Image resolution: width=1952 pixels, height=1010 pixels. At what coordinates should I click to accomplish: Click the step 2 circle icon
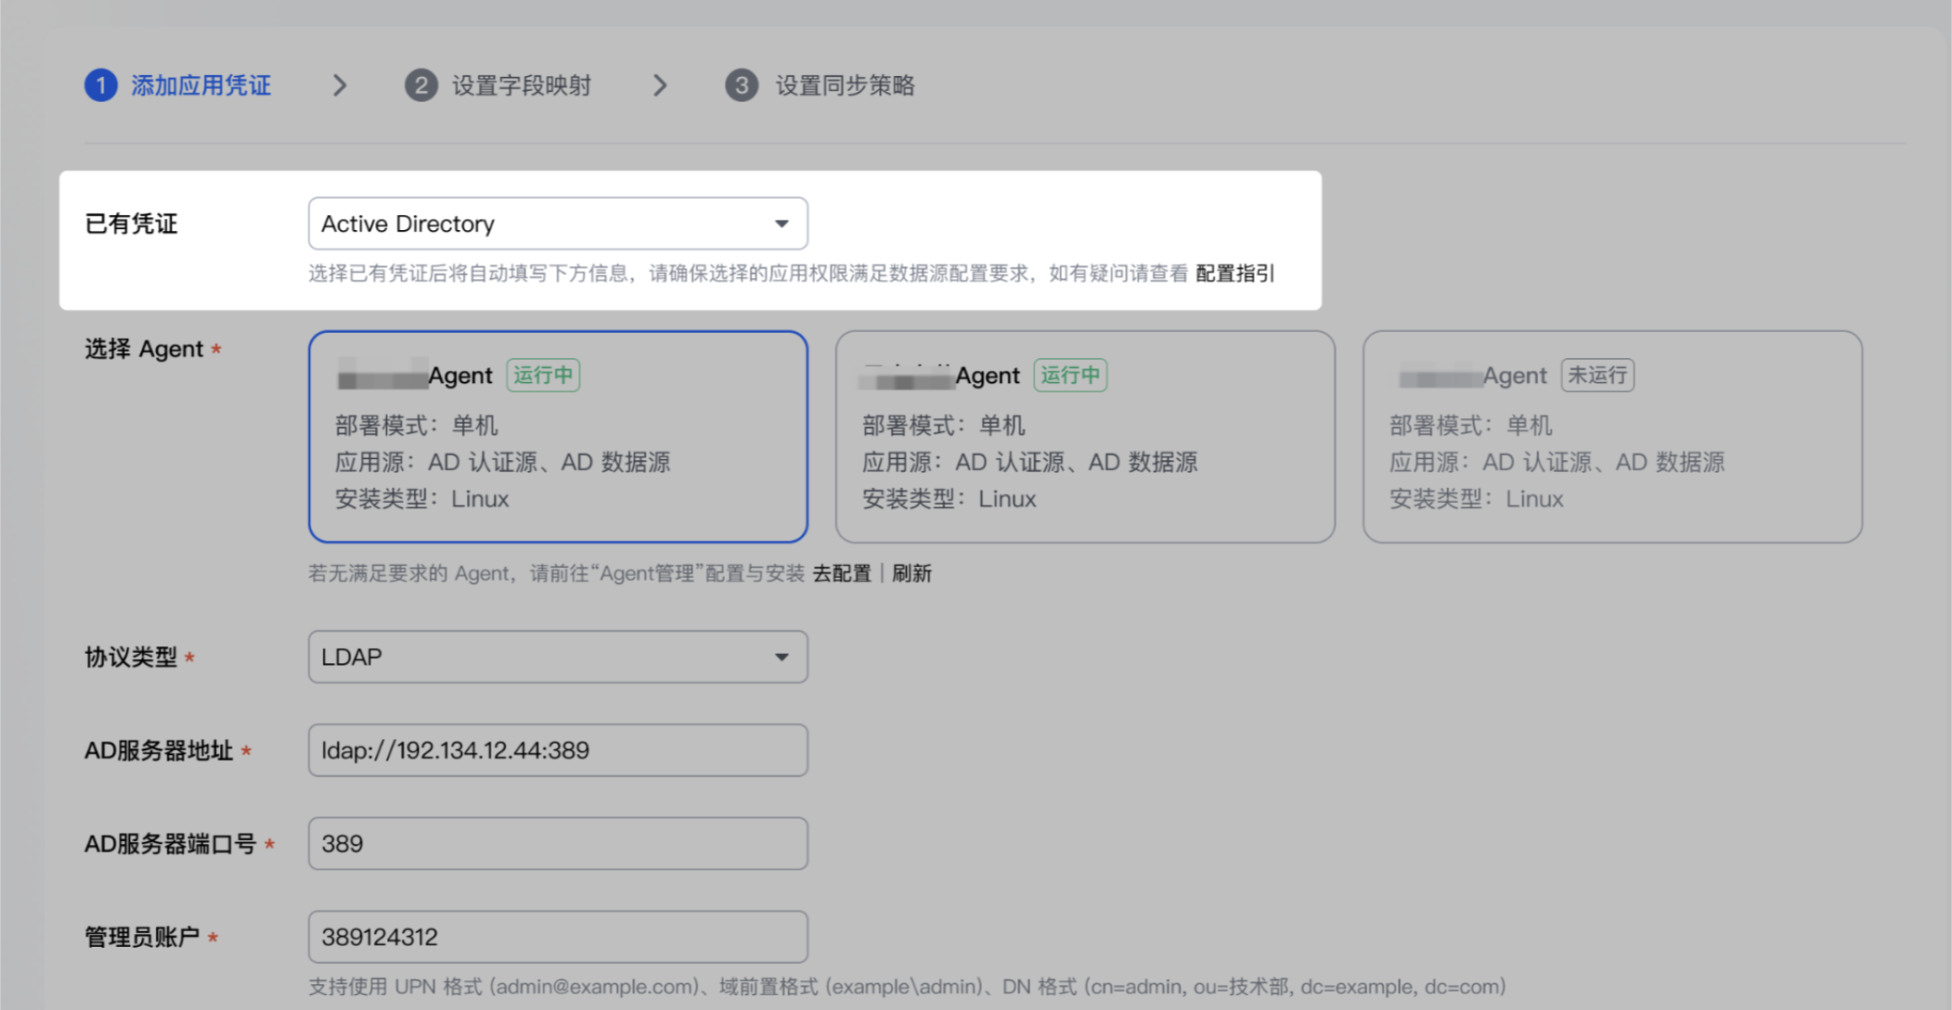(420, 85)
